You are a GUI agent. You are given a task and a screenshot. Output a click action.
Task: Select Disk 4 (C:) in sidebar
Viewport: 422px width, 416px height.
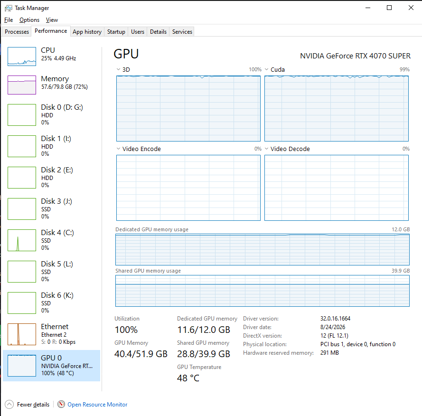click(x=51, y=240)
